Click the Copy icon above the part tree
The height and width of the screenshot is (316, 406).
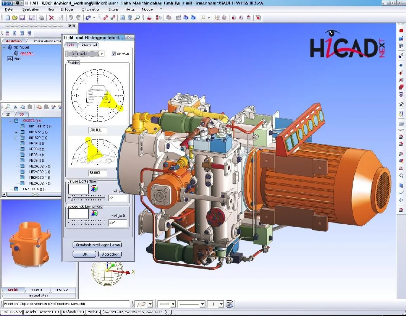click(23, 106)
